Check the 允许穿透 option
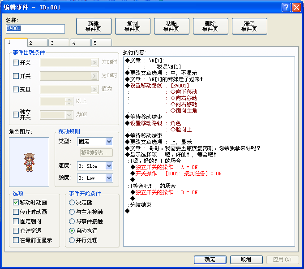The height and width of the screenshot is (269, 304). tap(16, 230)
